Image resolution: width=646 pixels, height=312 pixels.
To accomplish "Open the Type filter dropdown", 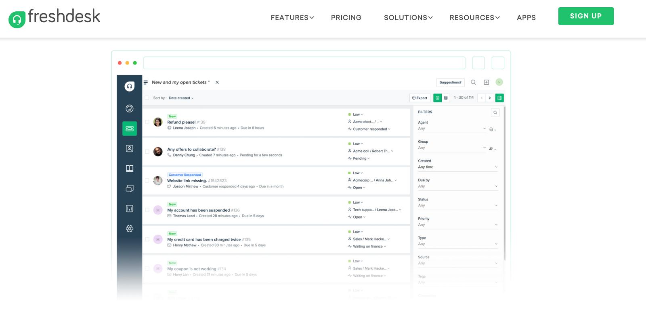I will pos(458,244).
